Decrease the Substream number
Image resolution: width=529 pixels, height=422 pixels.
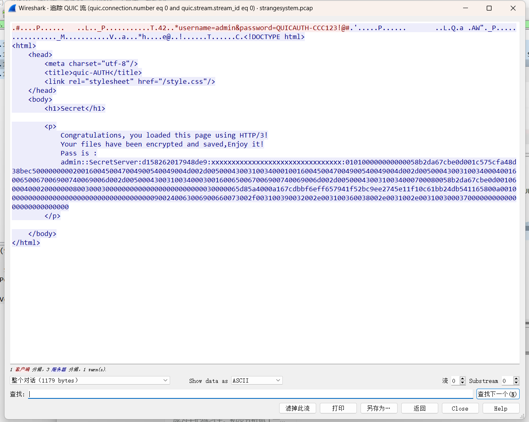pos(516,383)
